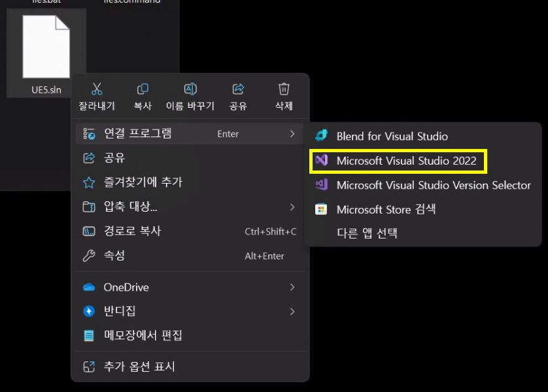Click the Delete (삭제) trash icon
The image size is (548, 392).
click(284, 89)
